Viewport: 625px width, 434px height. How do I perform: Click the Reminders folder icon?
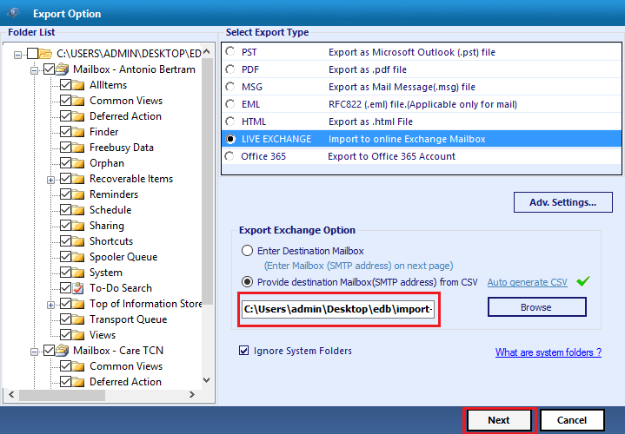[x=78, y=194]
